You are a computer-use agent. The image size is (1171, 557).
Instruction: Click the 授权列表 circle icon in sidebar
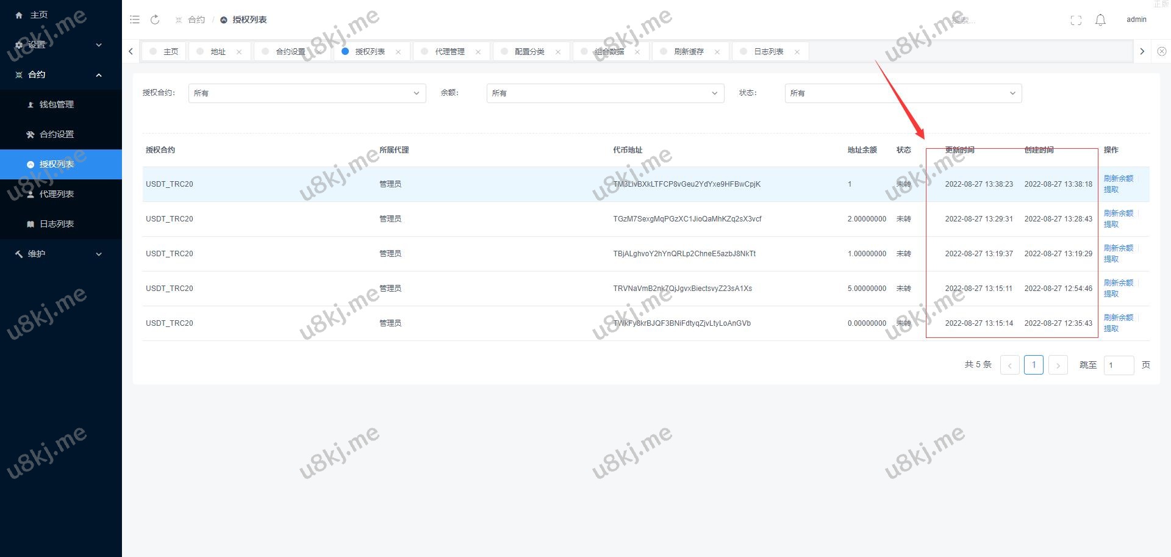tap(30, 164)
